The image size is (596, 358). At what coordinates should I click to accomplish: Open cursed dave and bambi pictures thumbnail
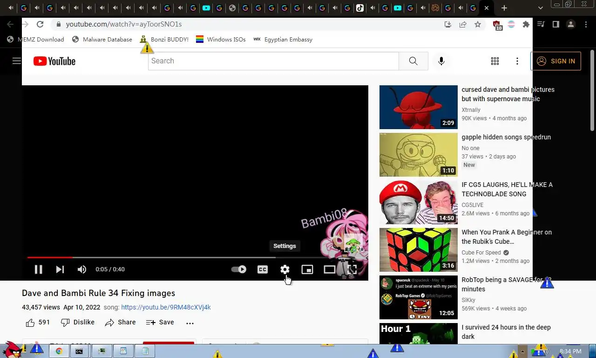[419, 107]
